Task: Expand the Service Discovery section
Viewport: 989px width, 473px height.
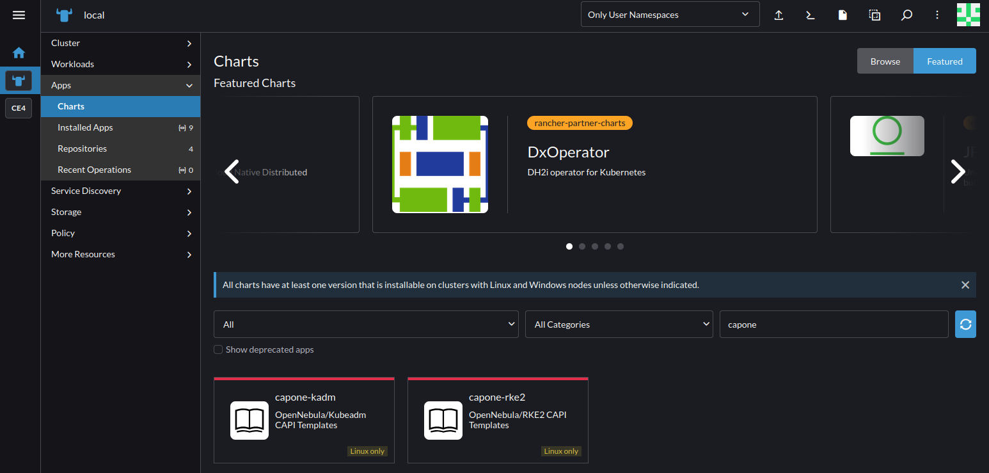Action: [x=120, y=191]
